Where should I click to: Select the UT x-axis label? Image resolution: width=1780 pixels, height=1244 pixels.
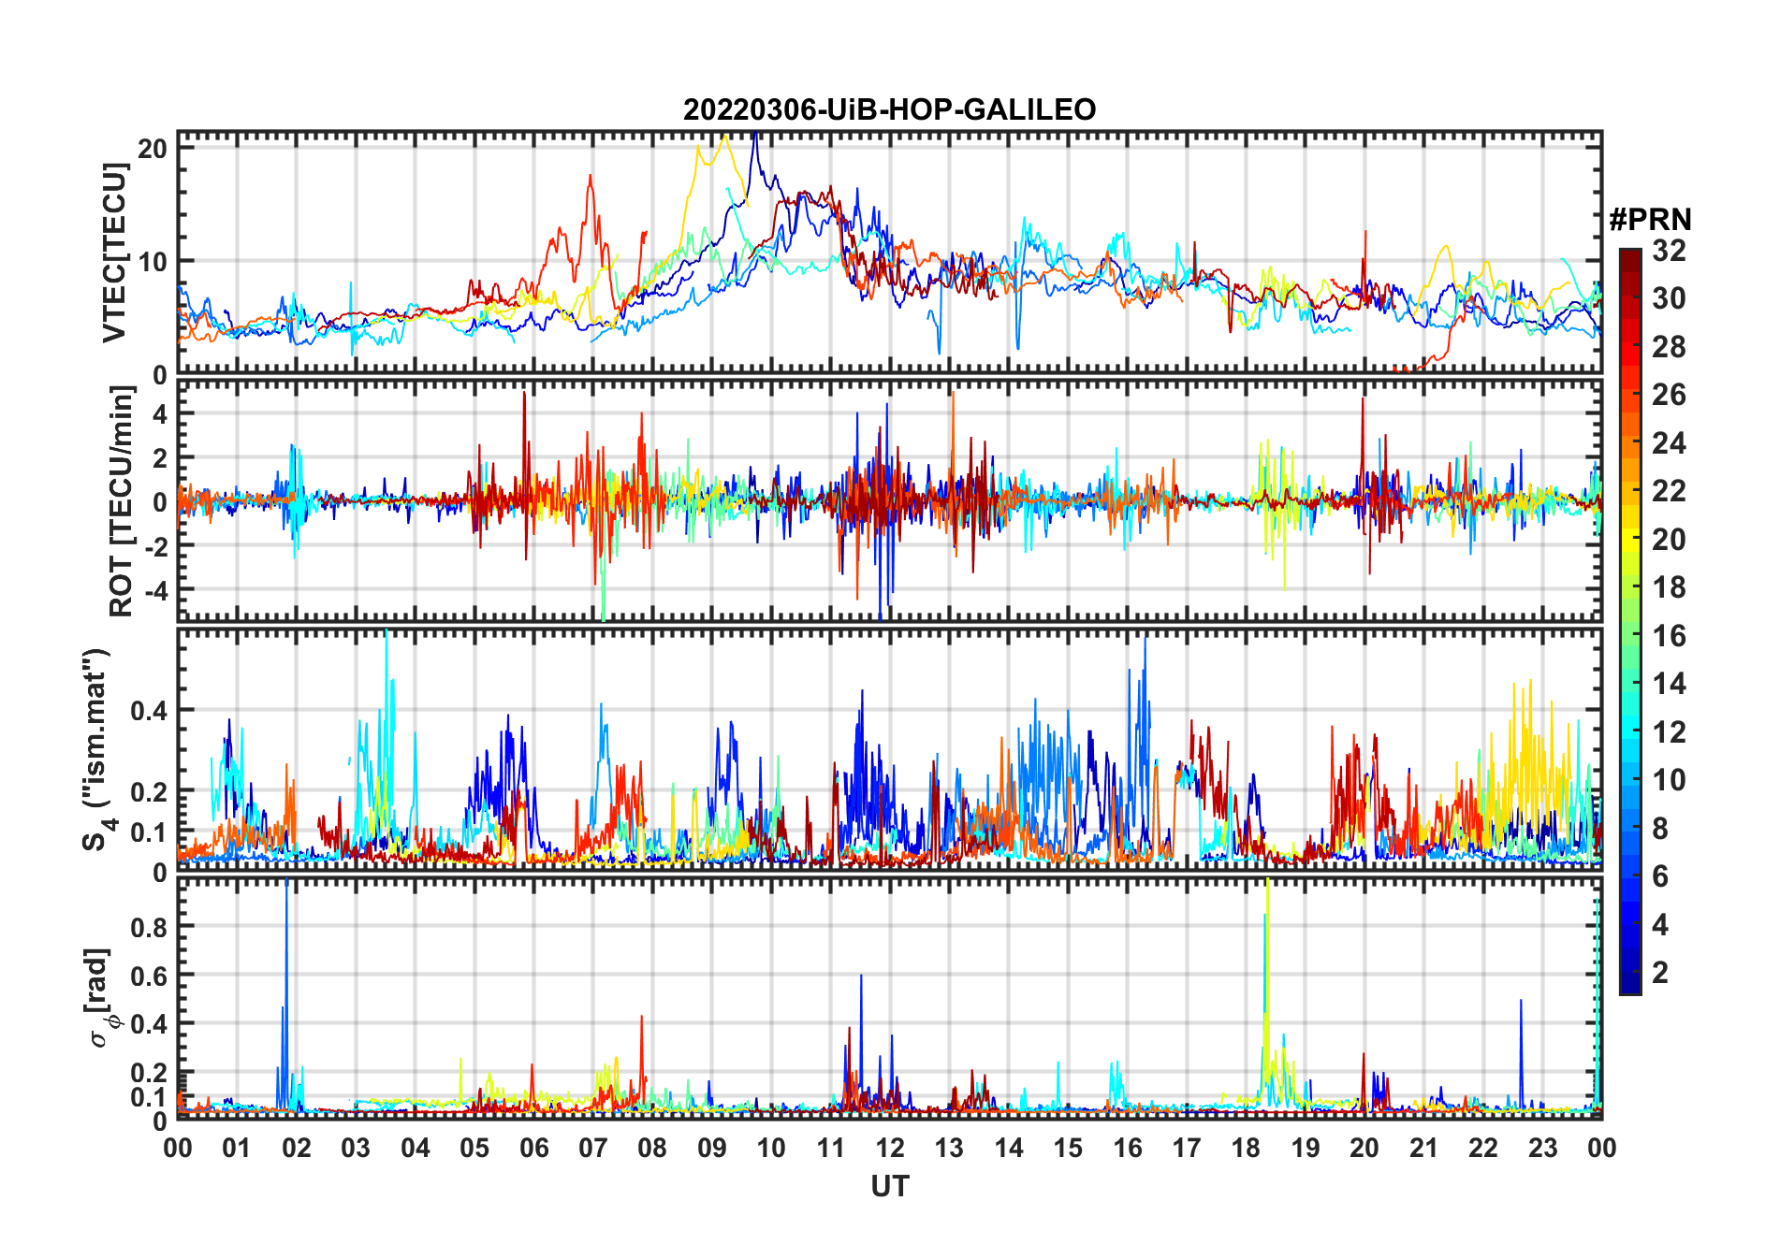[x=889, y=1186]
